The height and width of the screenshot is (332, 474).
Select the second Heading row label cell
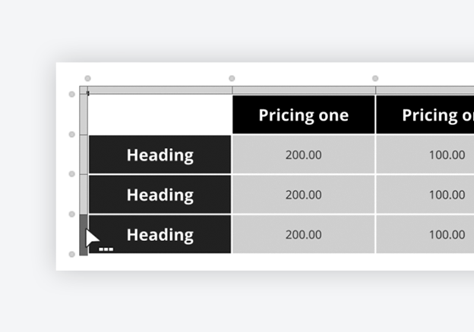pos(160,194)
